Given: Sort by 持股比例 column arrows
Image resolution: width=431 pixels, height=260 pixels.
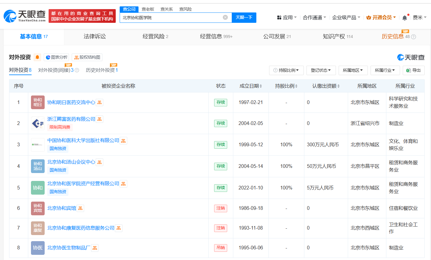Looking at the screenshot, I should [x=296, y=86].
